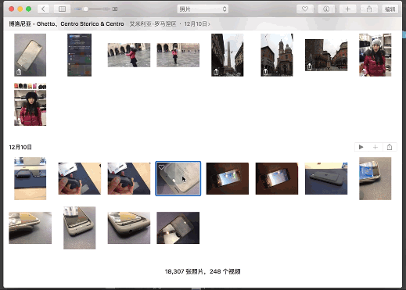The width and height of the screenshot is (406, 290).
Task: Select the woman in grey beanie thumbnail
Action: click(375, 55)
